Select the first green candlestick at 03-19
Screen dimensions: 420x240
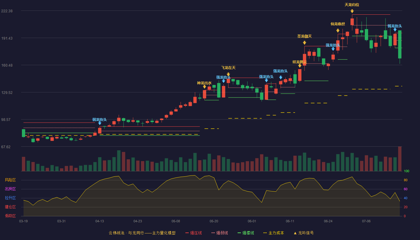tap(23, 133)
